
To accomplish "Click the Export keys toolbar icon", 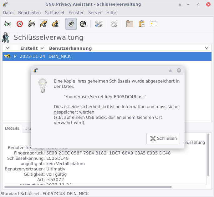I will pos(55,24).
